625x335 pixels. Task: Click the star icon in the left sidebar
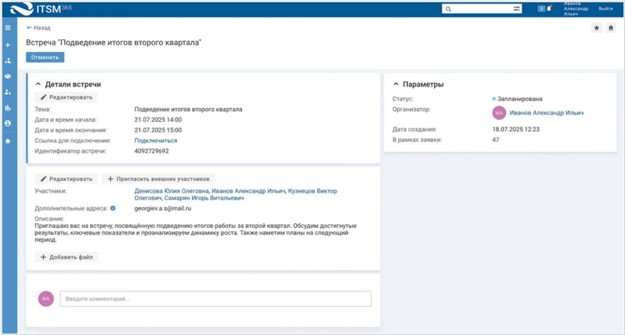pyautogui.click(x=7, y=140)
